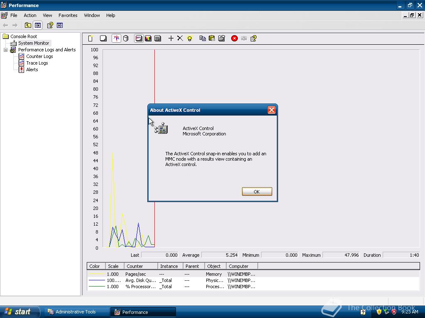Click the Copy Properties icon
The image size is (425, 318).
click(x=203, y=39)
